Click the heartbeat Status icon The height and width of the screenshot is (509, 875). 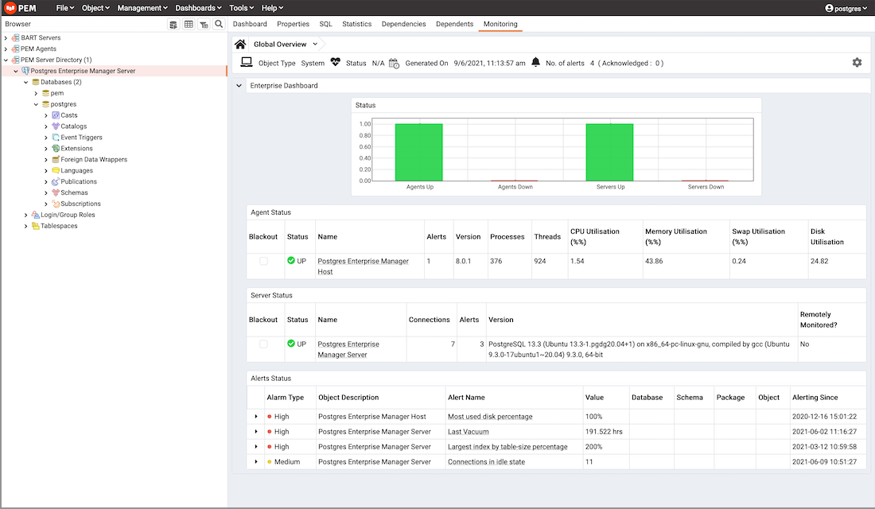[336, 63]
